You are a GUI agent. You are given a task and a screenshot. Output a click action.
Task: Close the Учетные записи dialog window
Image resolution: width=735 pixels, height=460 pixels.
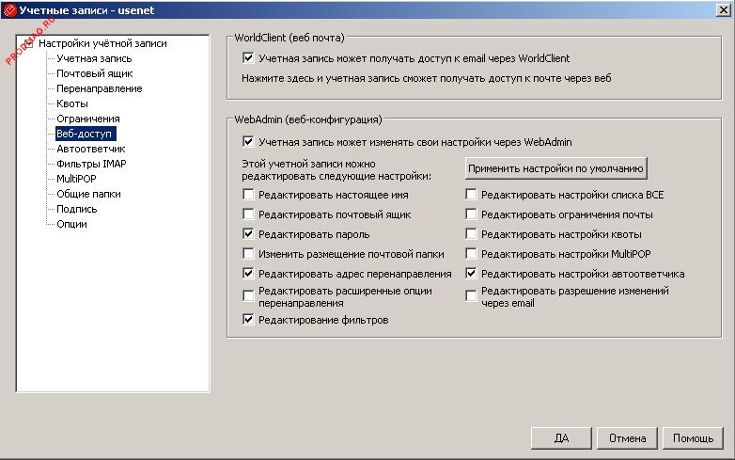(x=723, y=10)
